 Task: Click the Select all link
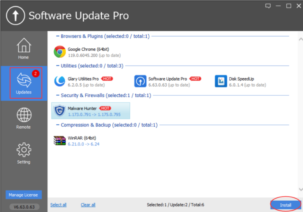(58, 205)
